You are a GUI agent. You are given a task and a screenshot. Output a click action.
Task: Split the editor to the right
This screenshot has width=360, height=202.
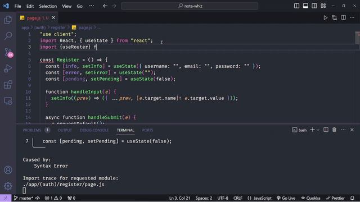coord(343,17)
